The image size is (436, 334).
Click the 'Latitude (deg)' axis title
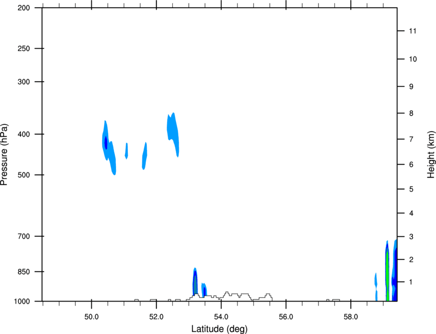[219, 329]
